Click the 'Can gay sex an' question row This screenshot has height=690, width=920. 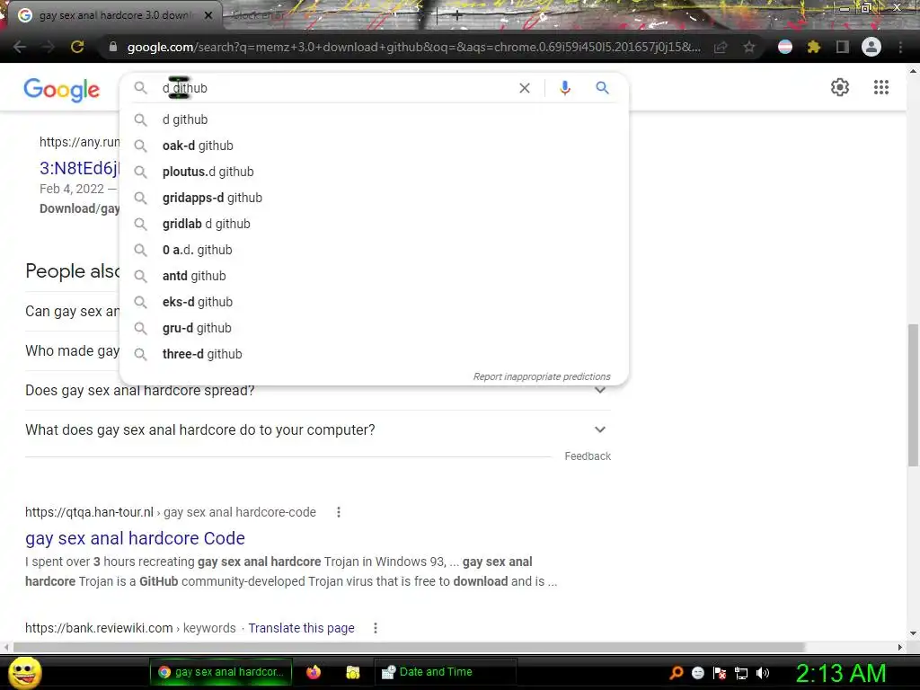tap(72, 311)
